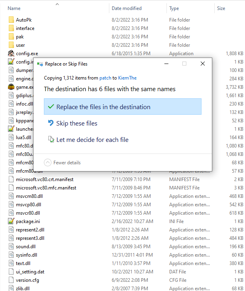Close the Replace or Skip Files dialog
Viewport: 245px width, 291px height.
pos(203,64)
